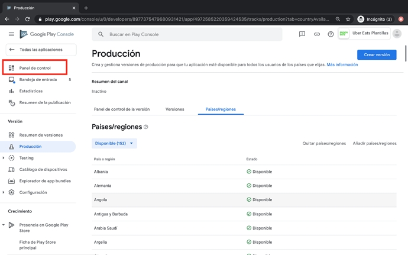
Task: Click Añadir países/regiones
Action: coord(374,143)
